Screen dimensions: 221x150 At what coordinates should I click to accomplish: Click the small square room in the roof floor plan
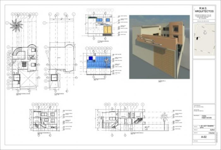(x=54, y=78)
